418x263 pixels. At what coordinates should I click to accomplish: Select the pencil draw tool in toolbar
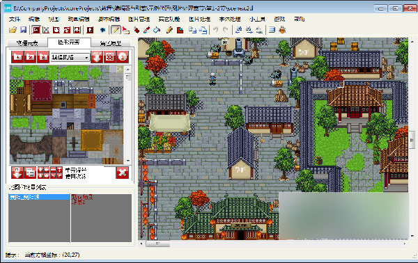(x=116, y=30)
